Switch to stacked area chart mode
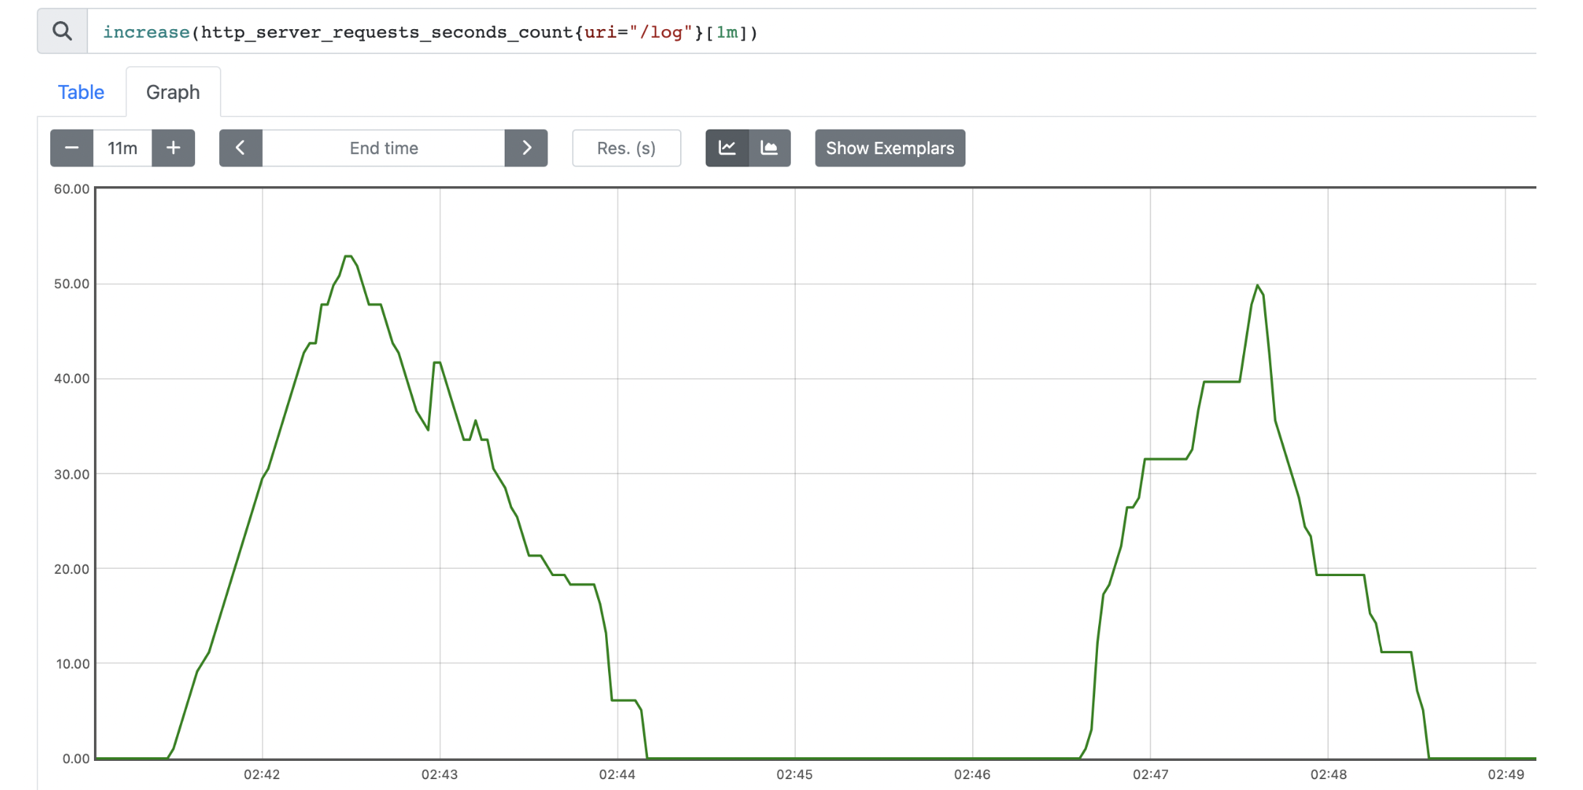Viewport: 1583px width, 790px height. 770,148
